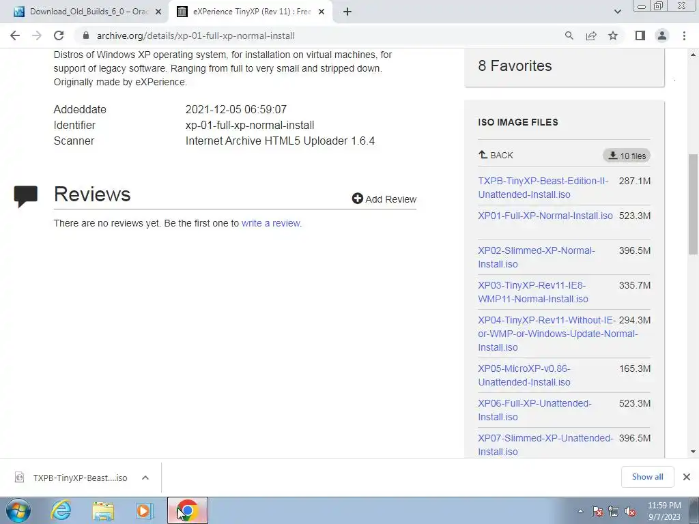Download XP07-Slimmed-XP-Unattended-Install.iso
The width and height of the screenshot is (699, 524).
tap(545, 445)
